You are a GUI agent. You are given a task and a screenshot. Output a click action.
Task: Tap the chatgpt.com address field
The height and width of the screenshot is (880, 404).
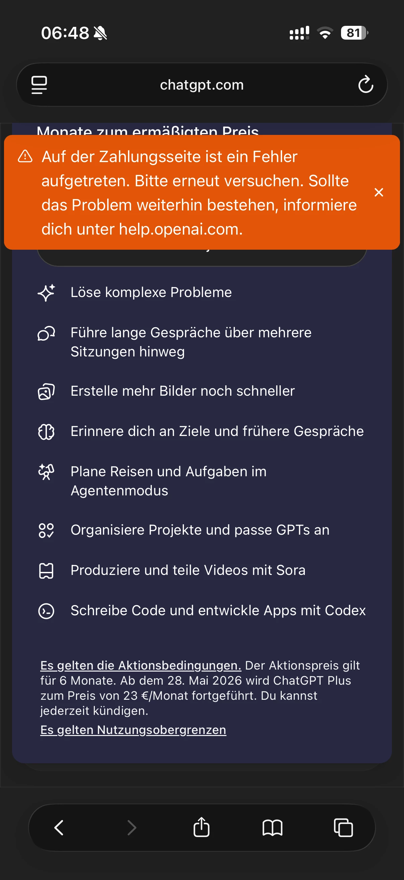click(x=202, y=85)
